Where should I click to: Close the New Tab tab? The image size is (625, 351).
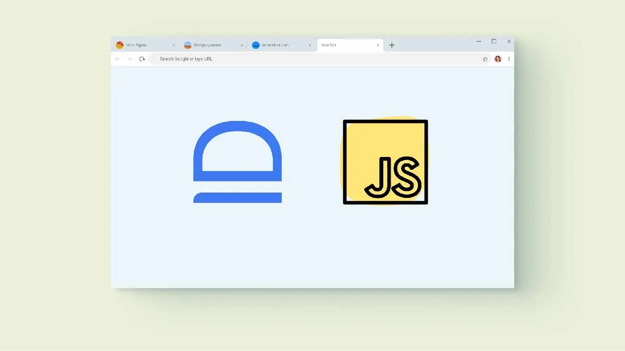tap(377, 45)
